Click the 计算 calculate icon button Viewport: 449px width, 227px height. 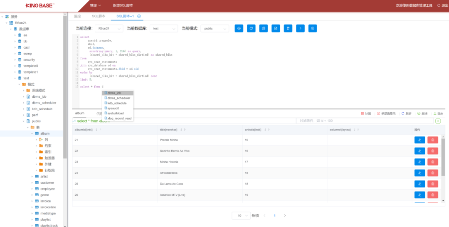(x=366, y=113)
